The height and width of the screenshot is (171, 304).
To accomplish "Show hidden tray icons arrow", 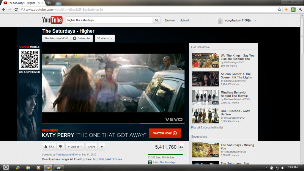I will (x=266, y=168).
